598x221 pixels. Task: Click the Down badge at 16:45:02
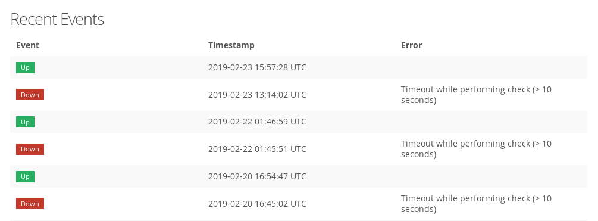pos(30,204)
